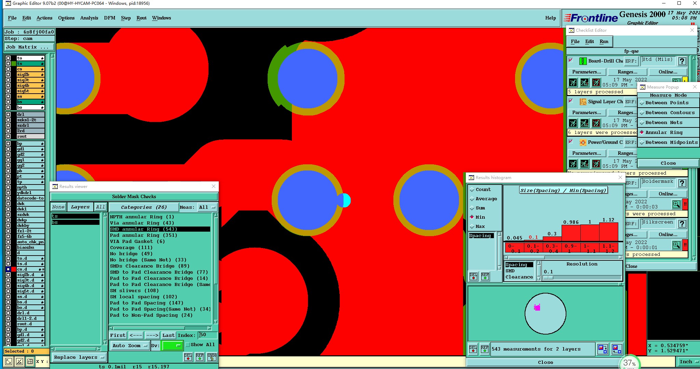
Task: Open the Inch units dropdown
Action: [688, 361]
